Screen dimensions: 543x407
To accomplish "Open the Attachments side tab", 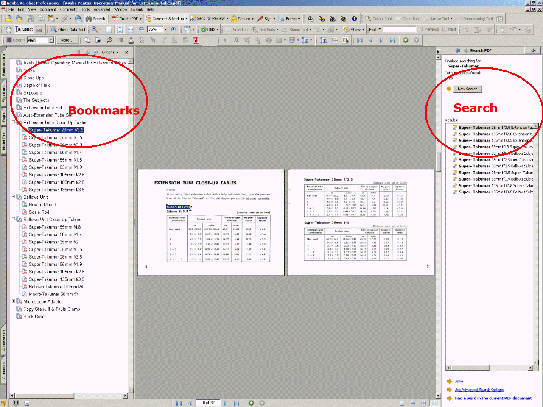I will [x=3, y=340].
